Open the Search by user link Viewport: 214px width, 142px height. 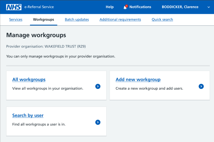click(x=28, y=115)
